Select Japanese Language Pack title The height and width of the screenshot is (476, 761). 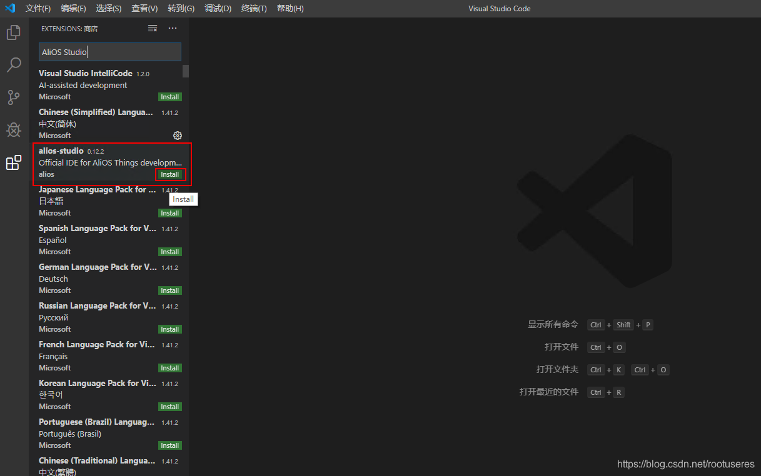click(98, 189)
